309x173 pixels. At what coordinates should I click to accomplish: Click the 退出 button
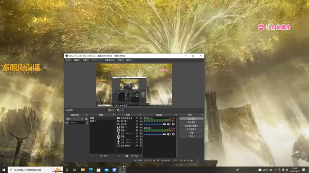[191, 136]
